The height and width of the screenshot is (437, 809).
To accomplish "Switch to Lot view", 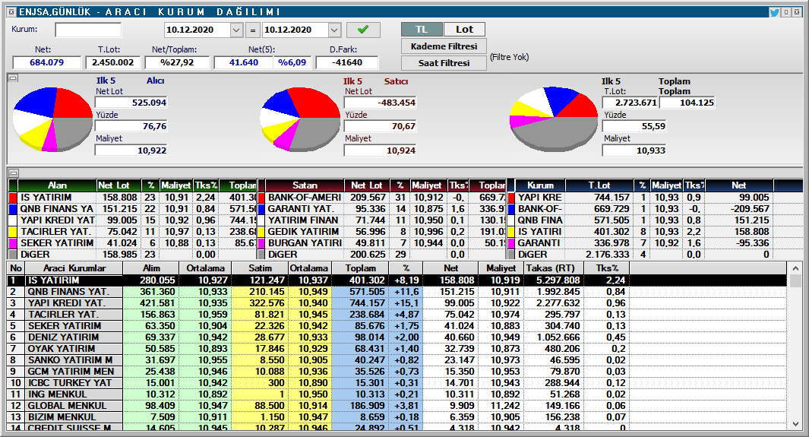I will [x=464, y=30].
